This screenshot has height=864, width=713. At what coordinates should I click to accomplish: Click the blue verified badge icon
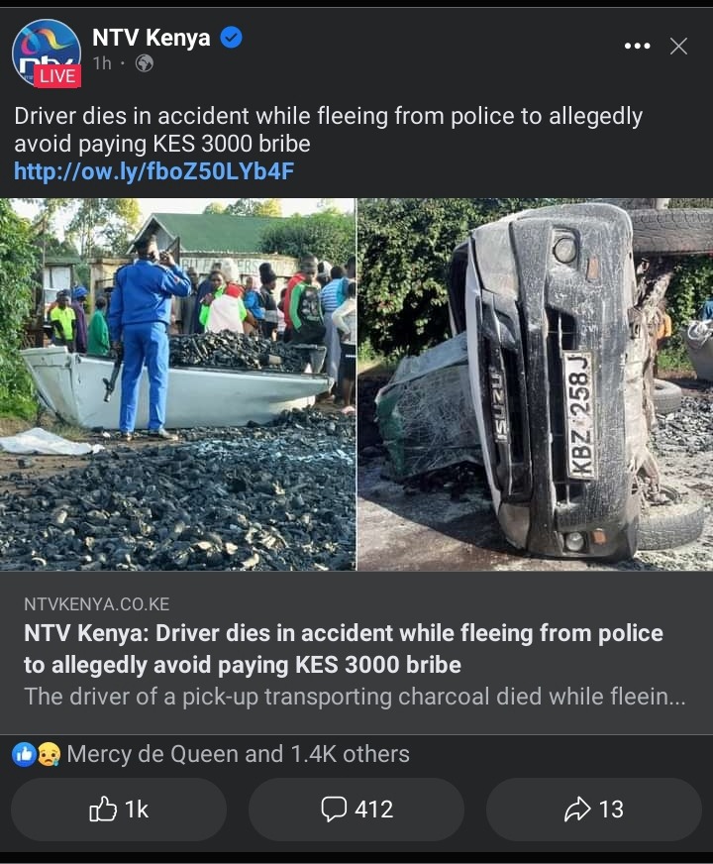[x=232, y=38]
